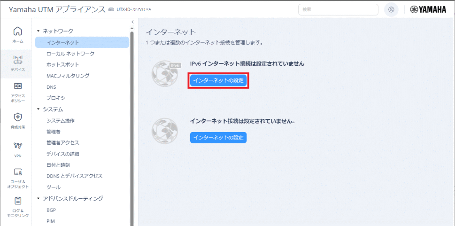Open Threat Prevention shield icon
Image resolution: width=455 pixels, height=226 pixels.
[x=17, y=117]
